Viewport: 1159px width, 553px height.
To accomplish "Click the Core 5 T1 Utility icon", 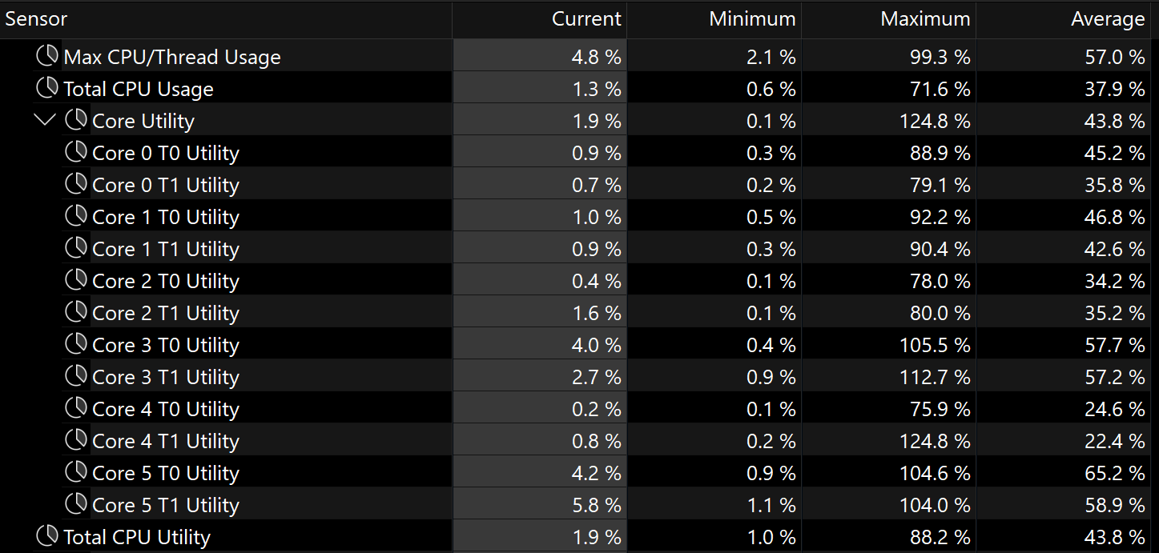I will coord(76,504).
